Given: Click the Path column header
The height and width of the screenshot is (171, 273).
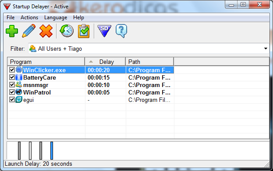Looking at the screenshot, I should pos(150,62).
